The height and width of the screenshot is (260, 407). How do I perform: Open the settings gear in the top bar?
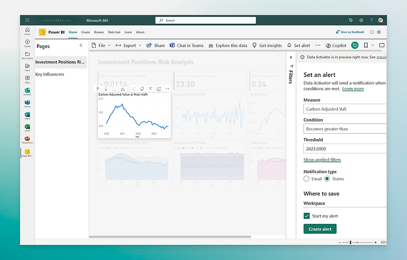(x=361, y=20)
